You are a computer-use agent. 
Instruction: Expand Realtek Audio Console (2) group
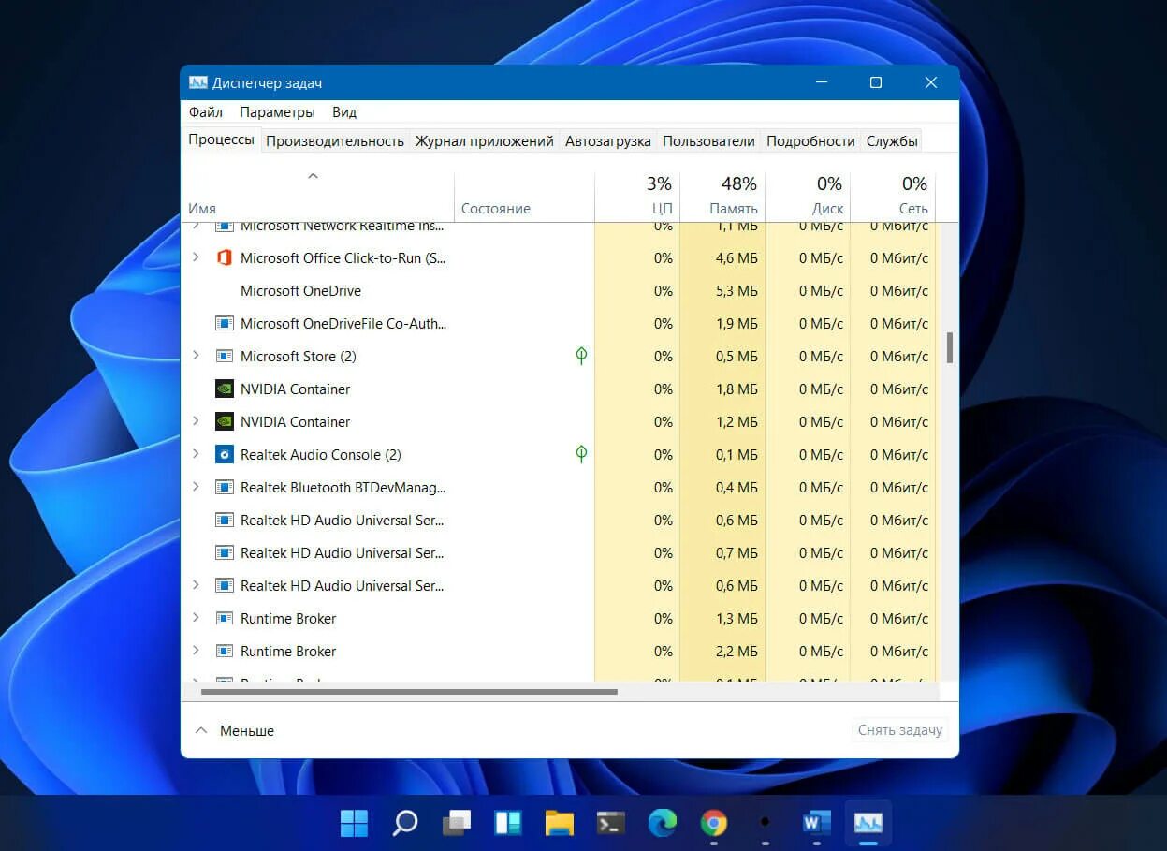tap(196, 453)
